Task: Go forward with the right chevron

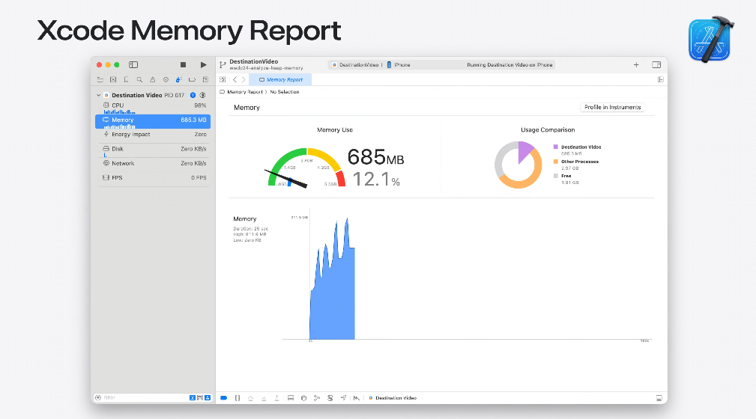Action: [x=244, y=79]
